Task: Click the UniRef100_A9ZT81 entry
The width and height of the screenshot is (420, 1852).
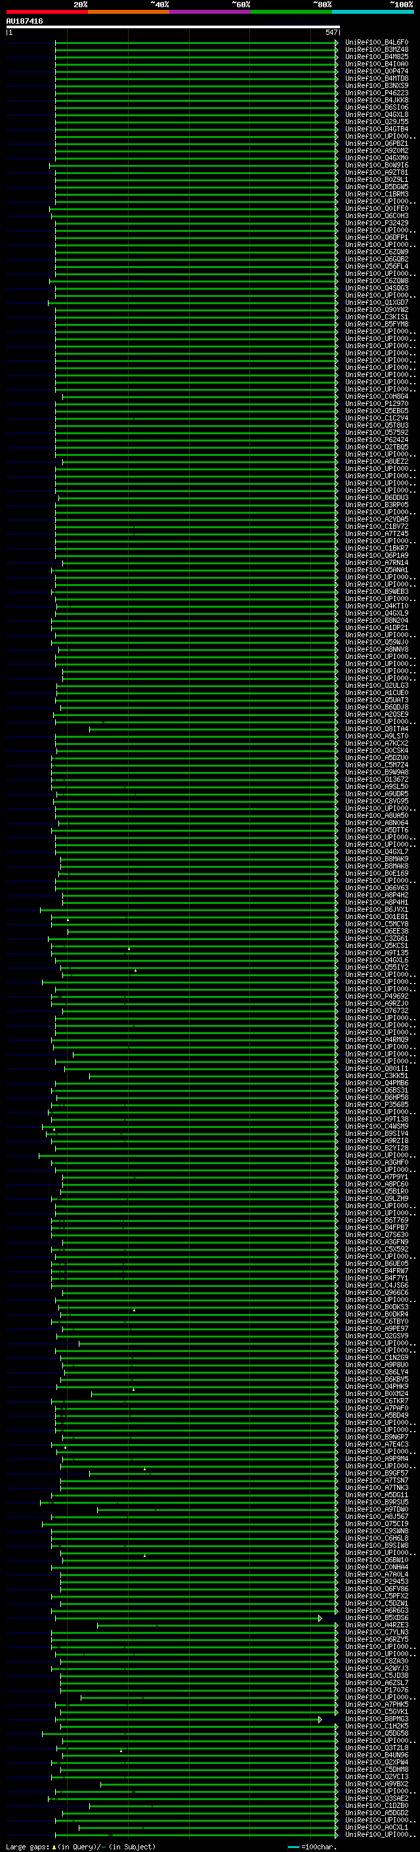Action: (x=376, y=173)
